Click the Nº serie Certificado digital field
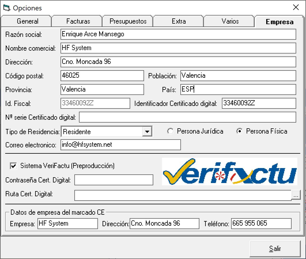The image size is (306, 259). pos(187,117)
